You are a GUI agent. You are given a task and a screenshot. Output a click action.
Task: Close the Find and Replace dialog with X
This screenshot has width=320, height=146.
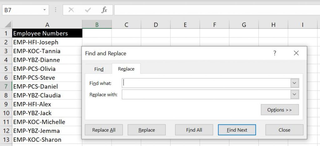(x=296, y=53)
